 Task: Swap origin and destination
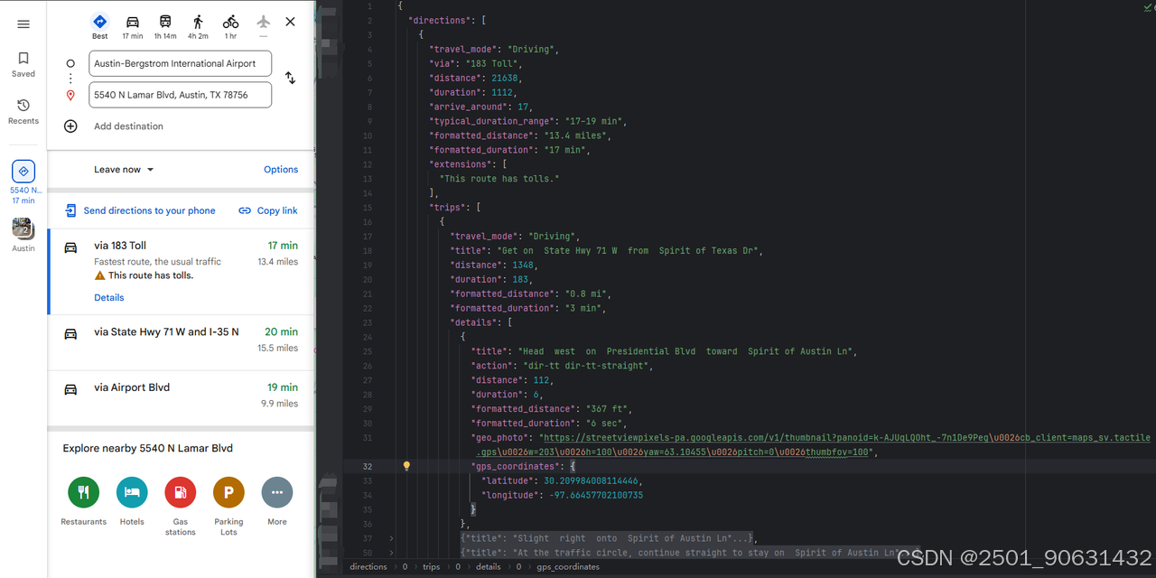tap(290, 79)
